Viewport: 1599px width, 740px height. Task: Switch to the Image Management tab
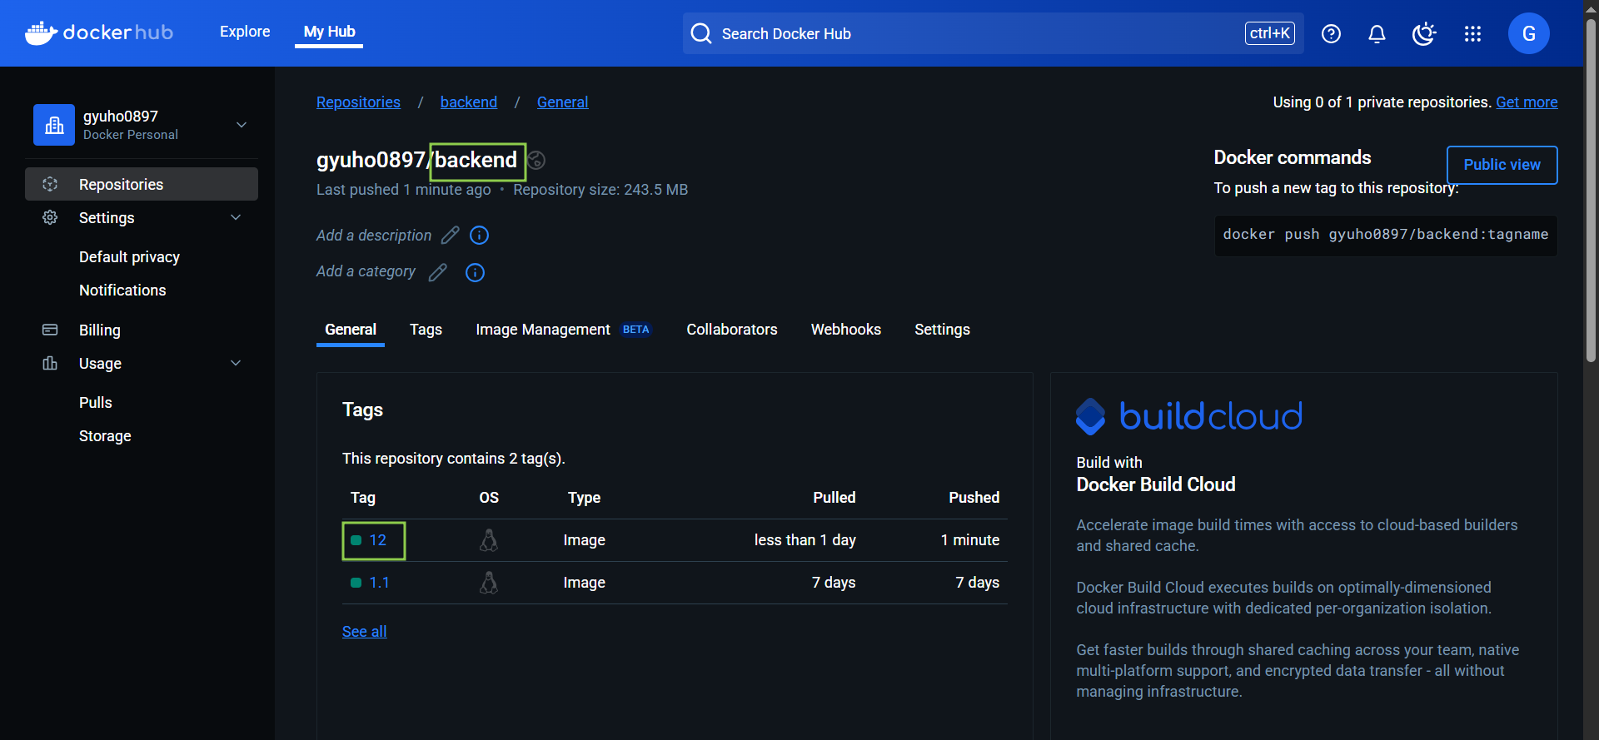tap(563, 330)
